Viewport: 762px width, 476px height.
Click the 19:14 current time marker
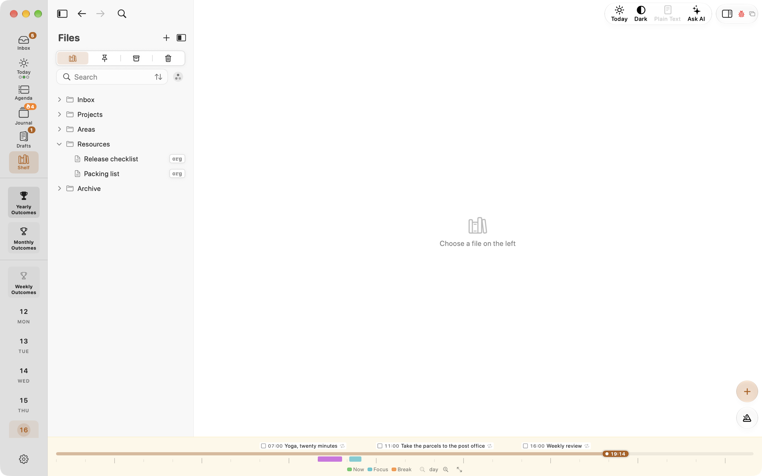pyautogui.click(x=615, y=454)
